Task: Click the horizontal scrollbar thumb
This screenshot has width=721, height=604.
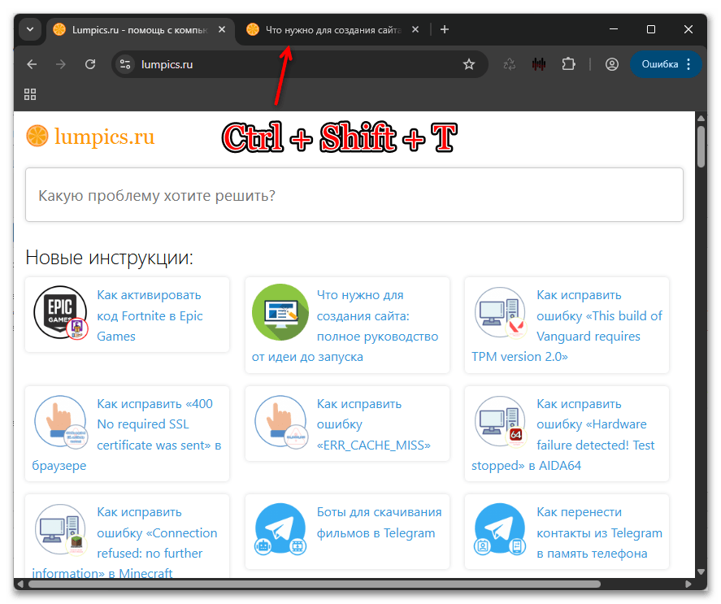Action: pyautogui.click(x=315, y=584)
